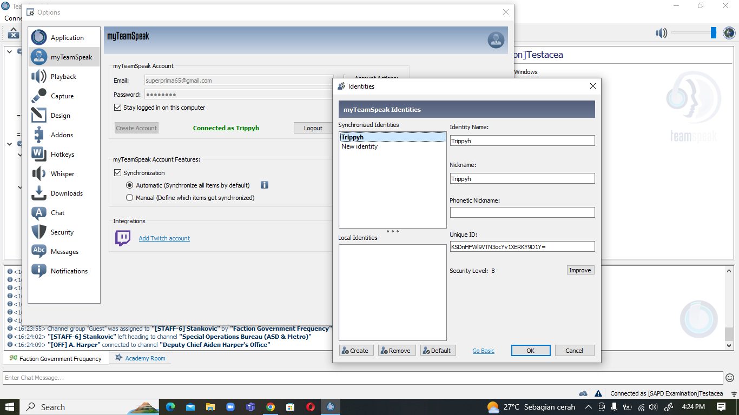Open the Windows notification center
This screenshot has width=739, height=415.
tap(721, 407)
